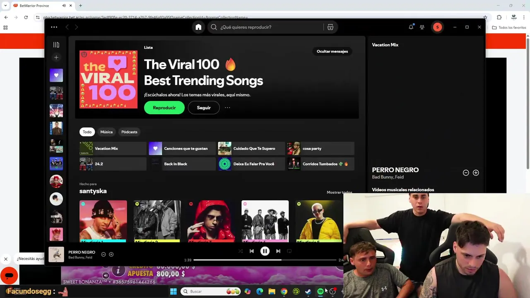Viewport: 530px width, 298px height.
Task: Create a playlist with the plus icon
Action: 56,57
